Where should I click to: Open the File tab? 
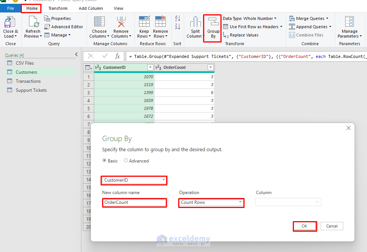click(x=11, y=8)
